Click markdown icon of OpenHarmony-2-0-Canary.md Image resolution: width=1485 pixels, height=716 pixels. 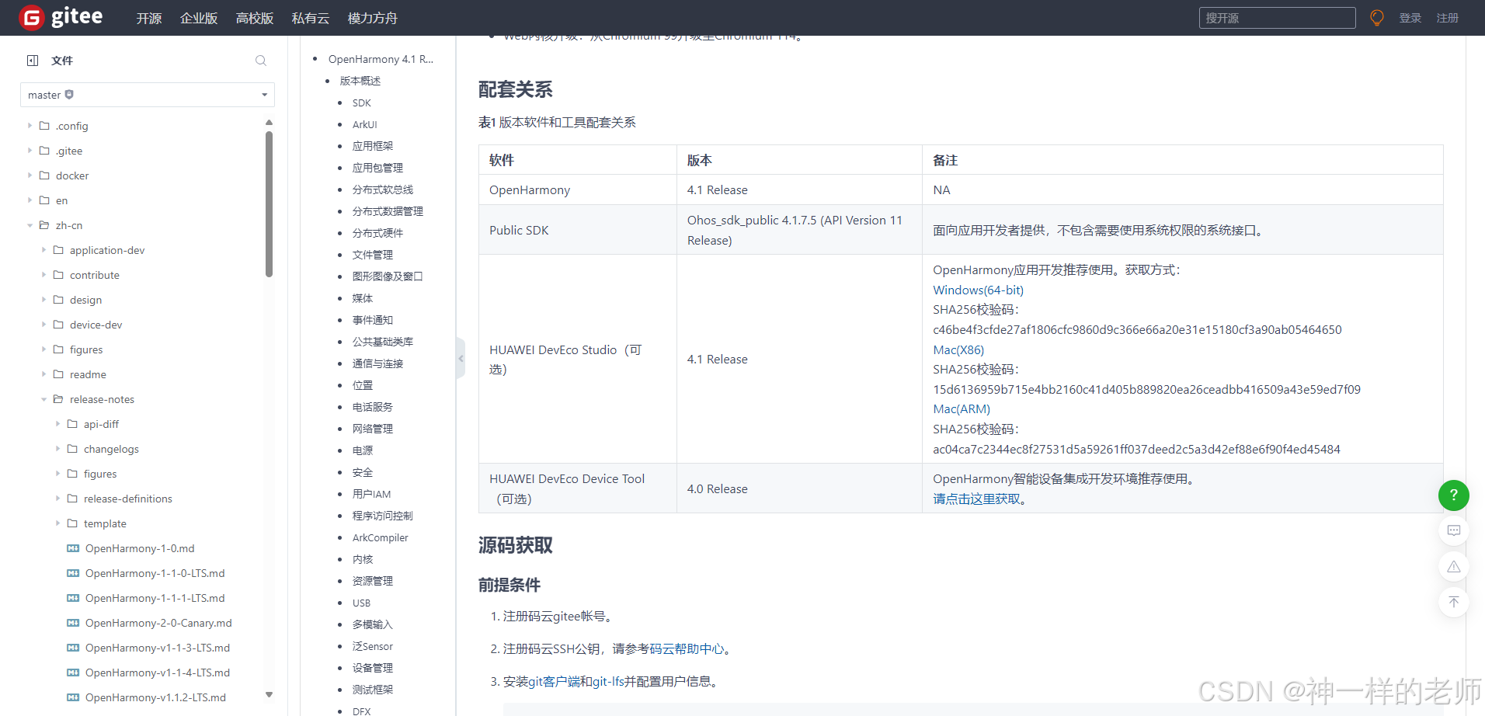point(73,623)
